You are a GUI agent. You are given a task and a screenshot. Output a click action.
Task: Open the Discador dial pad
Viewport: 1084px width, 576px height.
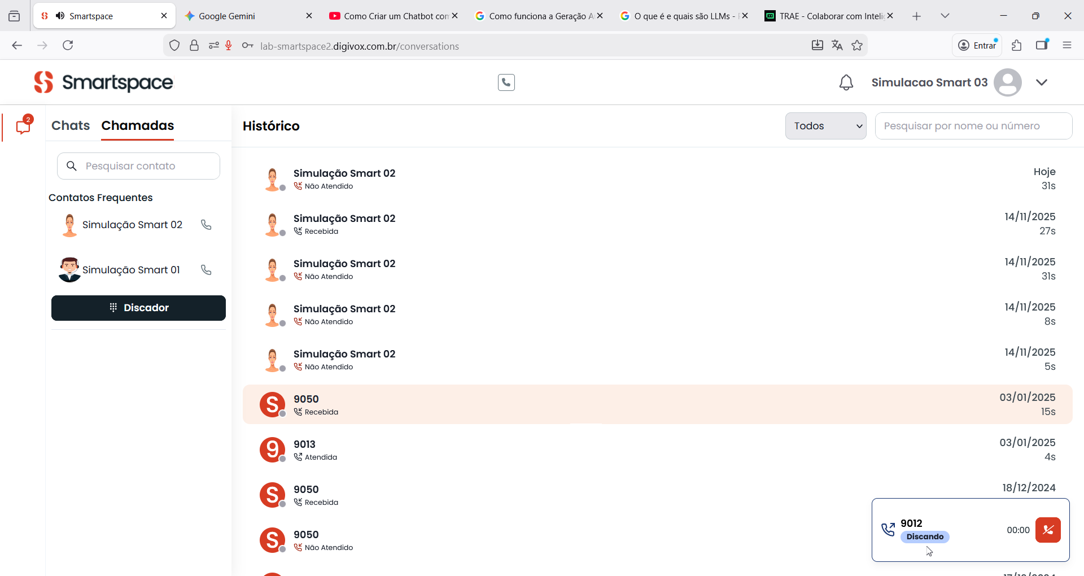point(138,308)
